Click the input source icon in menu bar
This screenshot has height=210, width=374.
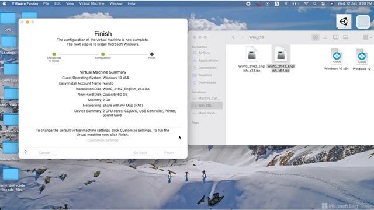[276, 4]
